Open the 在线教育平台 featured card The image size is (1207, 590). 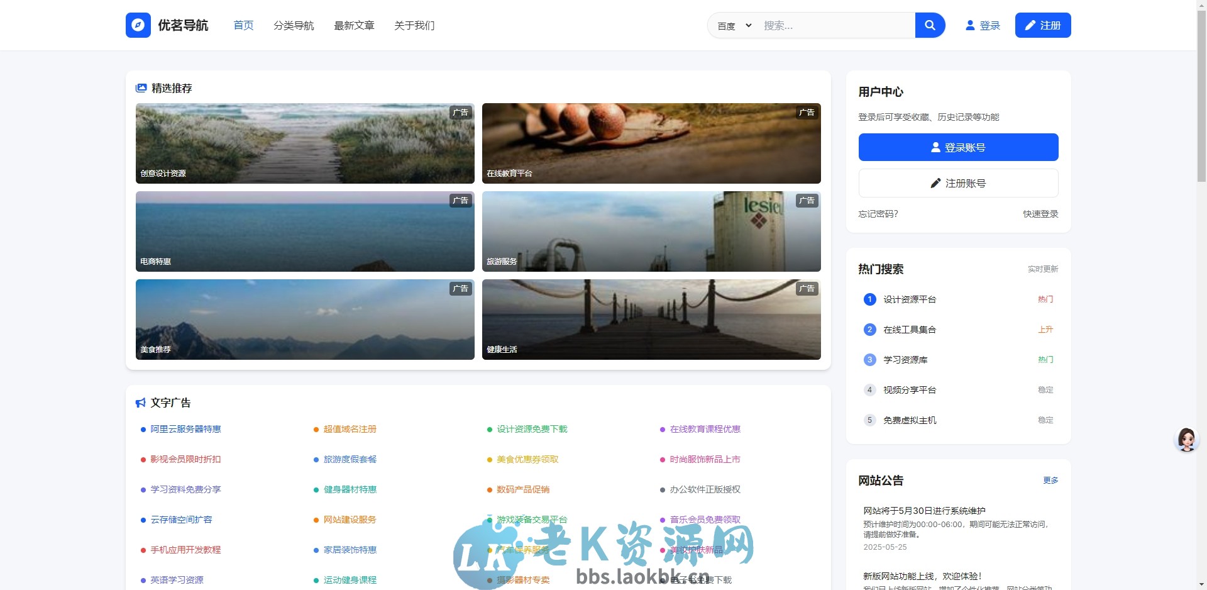click(x=651, y=143)
